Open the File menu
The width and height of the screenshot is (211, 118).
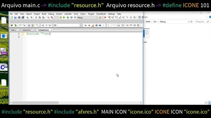coord(11,14)
